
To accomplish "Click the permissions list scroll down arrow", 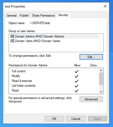I will coord(101,92).
